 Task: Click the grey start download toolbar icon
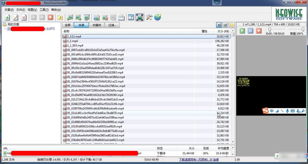[33, 17]
